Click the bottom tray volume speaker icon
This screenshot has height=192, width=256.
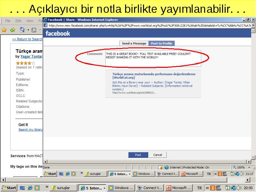click(239, 188)
